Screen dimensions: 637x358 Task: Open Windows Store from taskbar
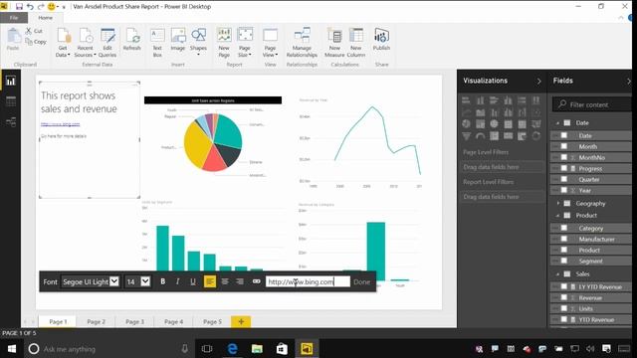click(282, 349)
